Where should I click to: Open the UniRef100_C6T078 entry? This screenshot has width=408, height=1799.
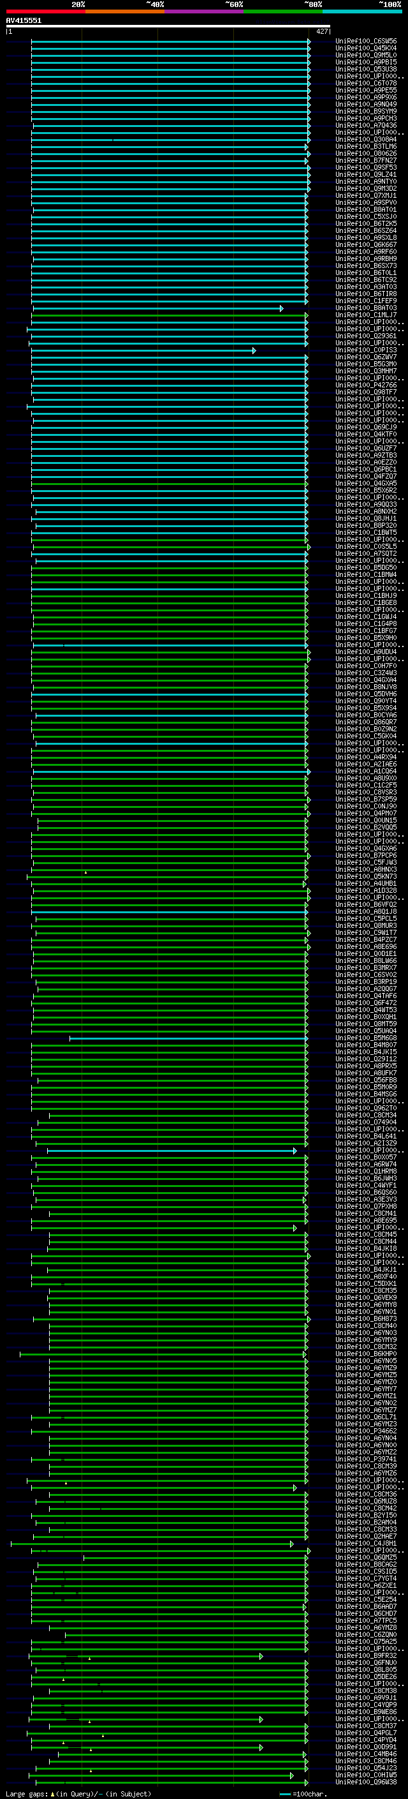point(366,83)
